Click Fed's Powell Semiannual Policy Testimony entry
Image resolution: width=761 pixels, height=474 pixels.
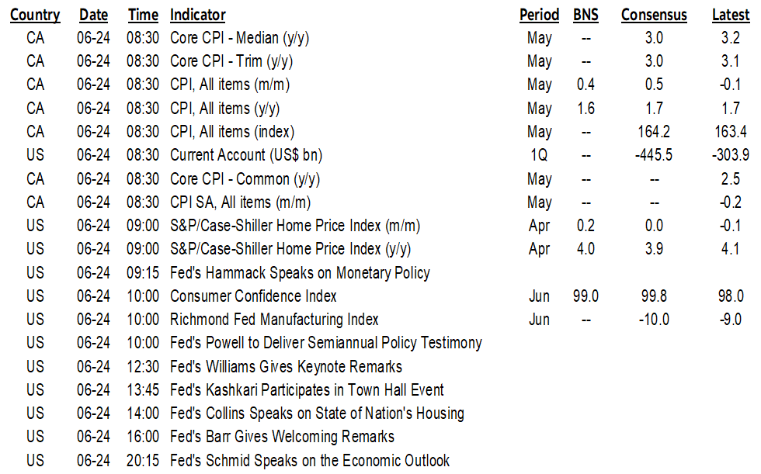[x=325, y=343]
